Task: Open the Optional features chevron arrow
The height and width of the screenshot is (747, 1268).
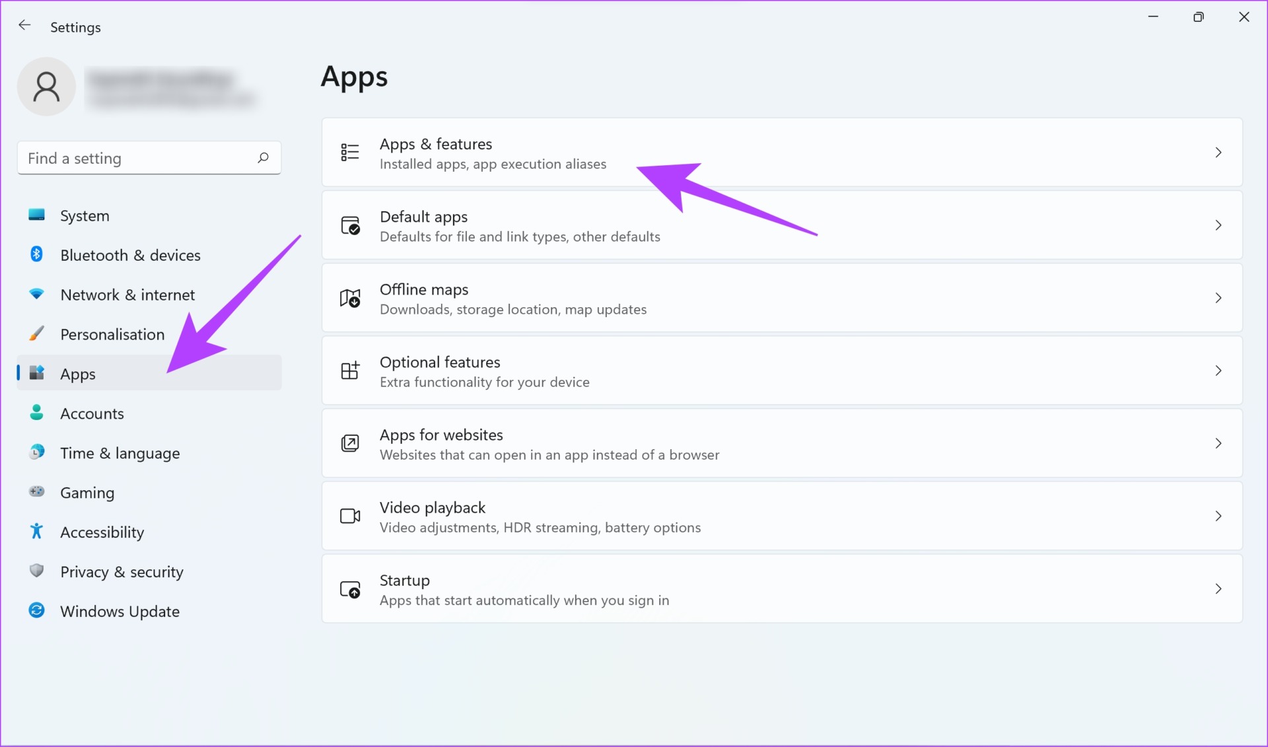Action: click(x=1218, y=371)
